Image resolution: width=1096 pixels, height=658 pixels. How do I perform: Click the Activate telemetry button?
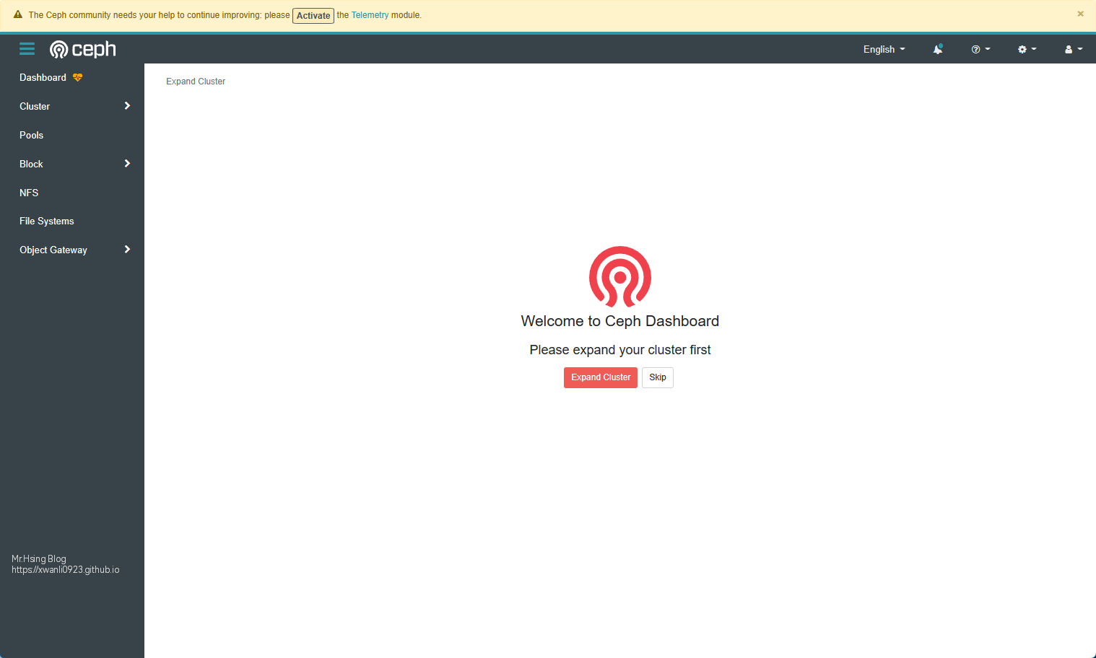[x=313, y=15]
